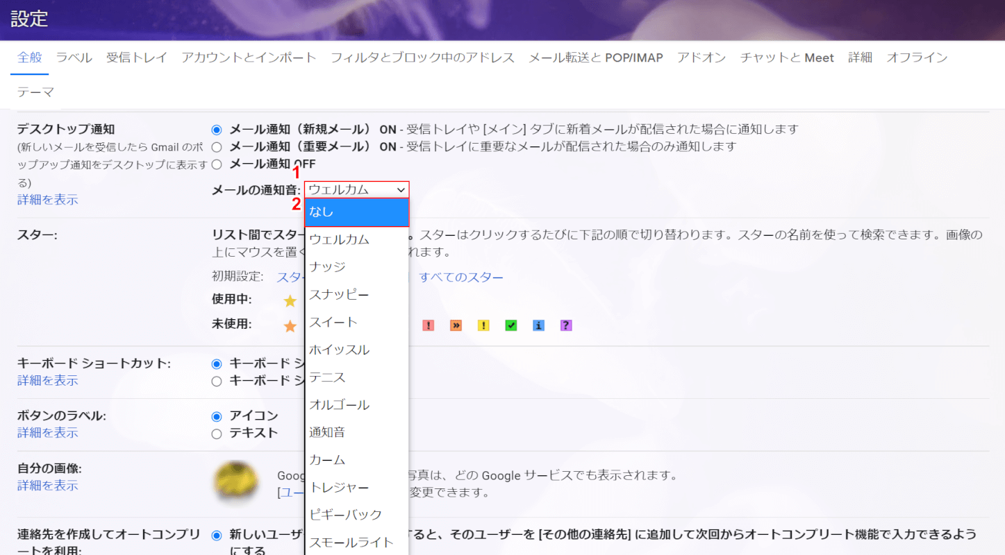Choose ナッジ sound option
Image resolution: width=1005 pixels, height=555 pixels.
tap(357, 267)
